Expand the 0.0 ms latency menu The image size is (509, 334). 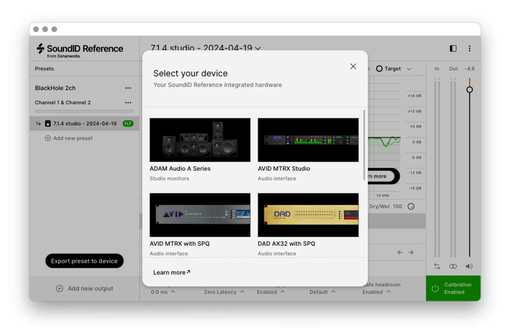[x=163, y=292]
